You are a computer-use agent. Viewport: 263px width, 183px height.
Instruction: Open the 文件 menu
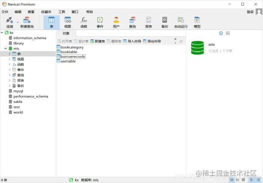pos(5,12)
